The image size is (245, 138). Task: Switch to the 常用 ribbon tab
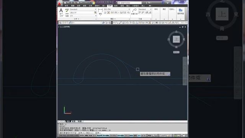[x=66, y=6]
